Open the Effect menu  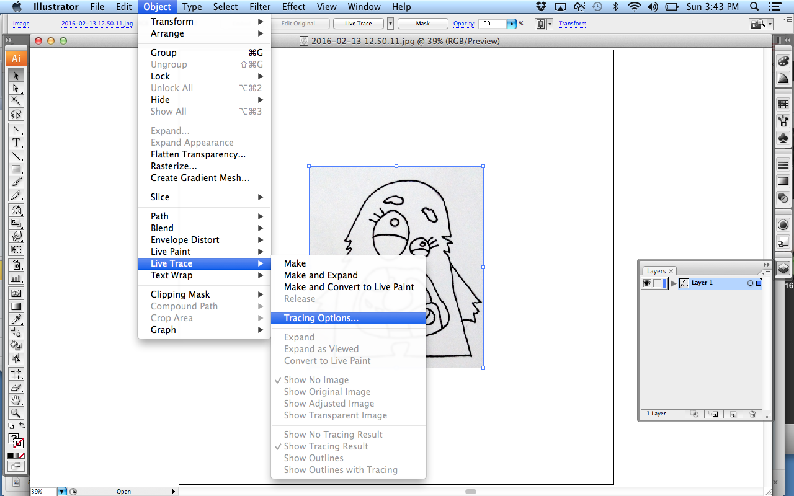click(294, 7)
